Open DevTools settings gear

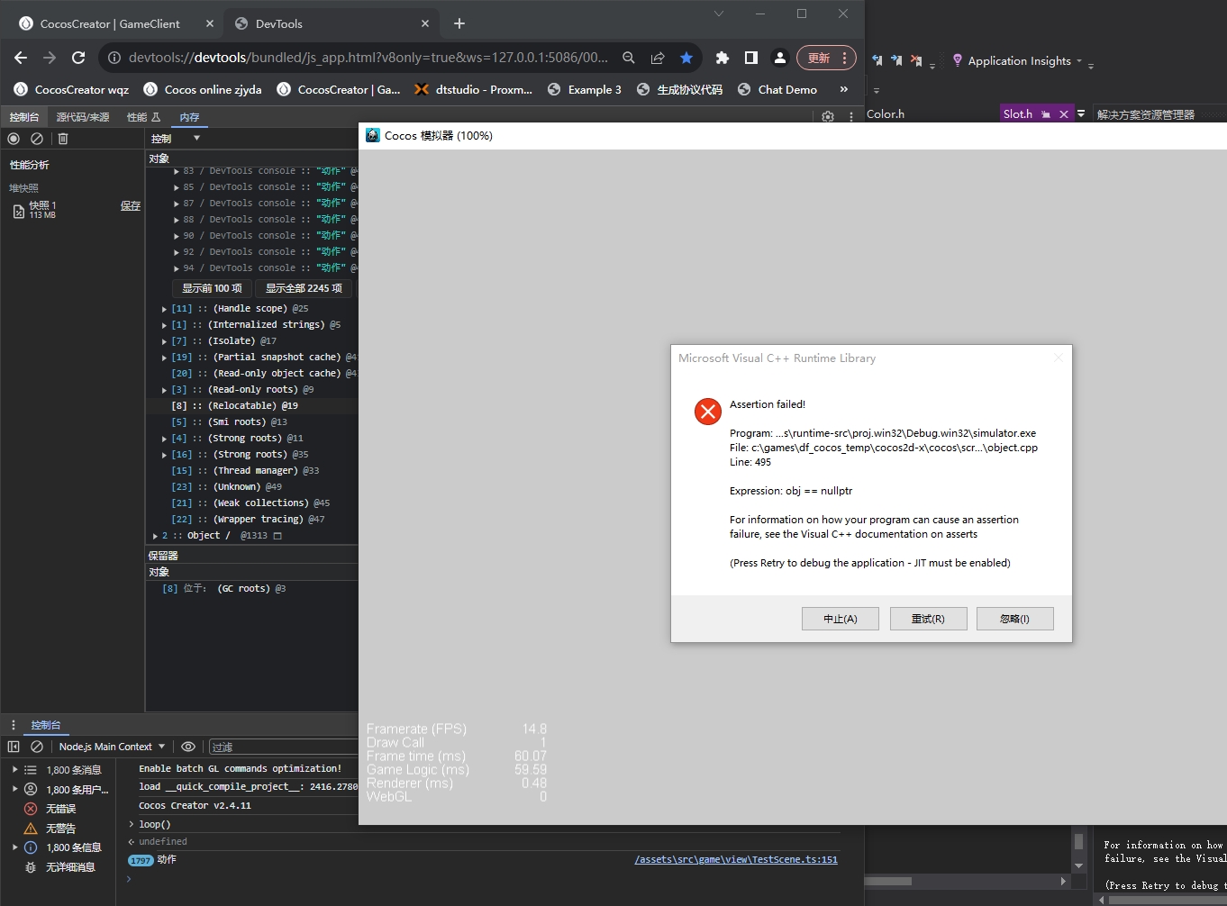coord(828,117)
